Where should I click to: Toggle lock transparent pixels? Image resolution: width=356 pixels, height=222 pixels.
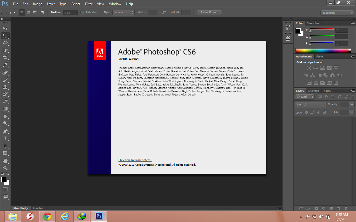(306, 112)
